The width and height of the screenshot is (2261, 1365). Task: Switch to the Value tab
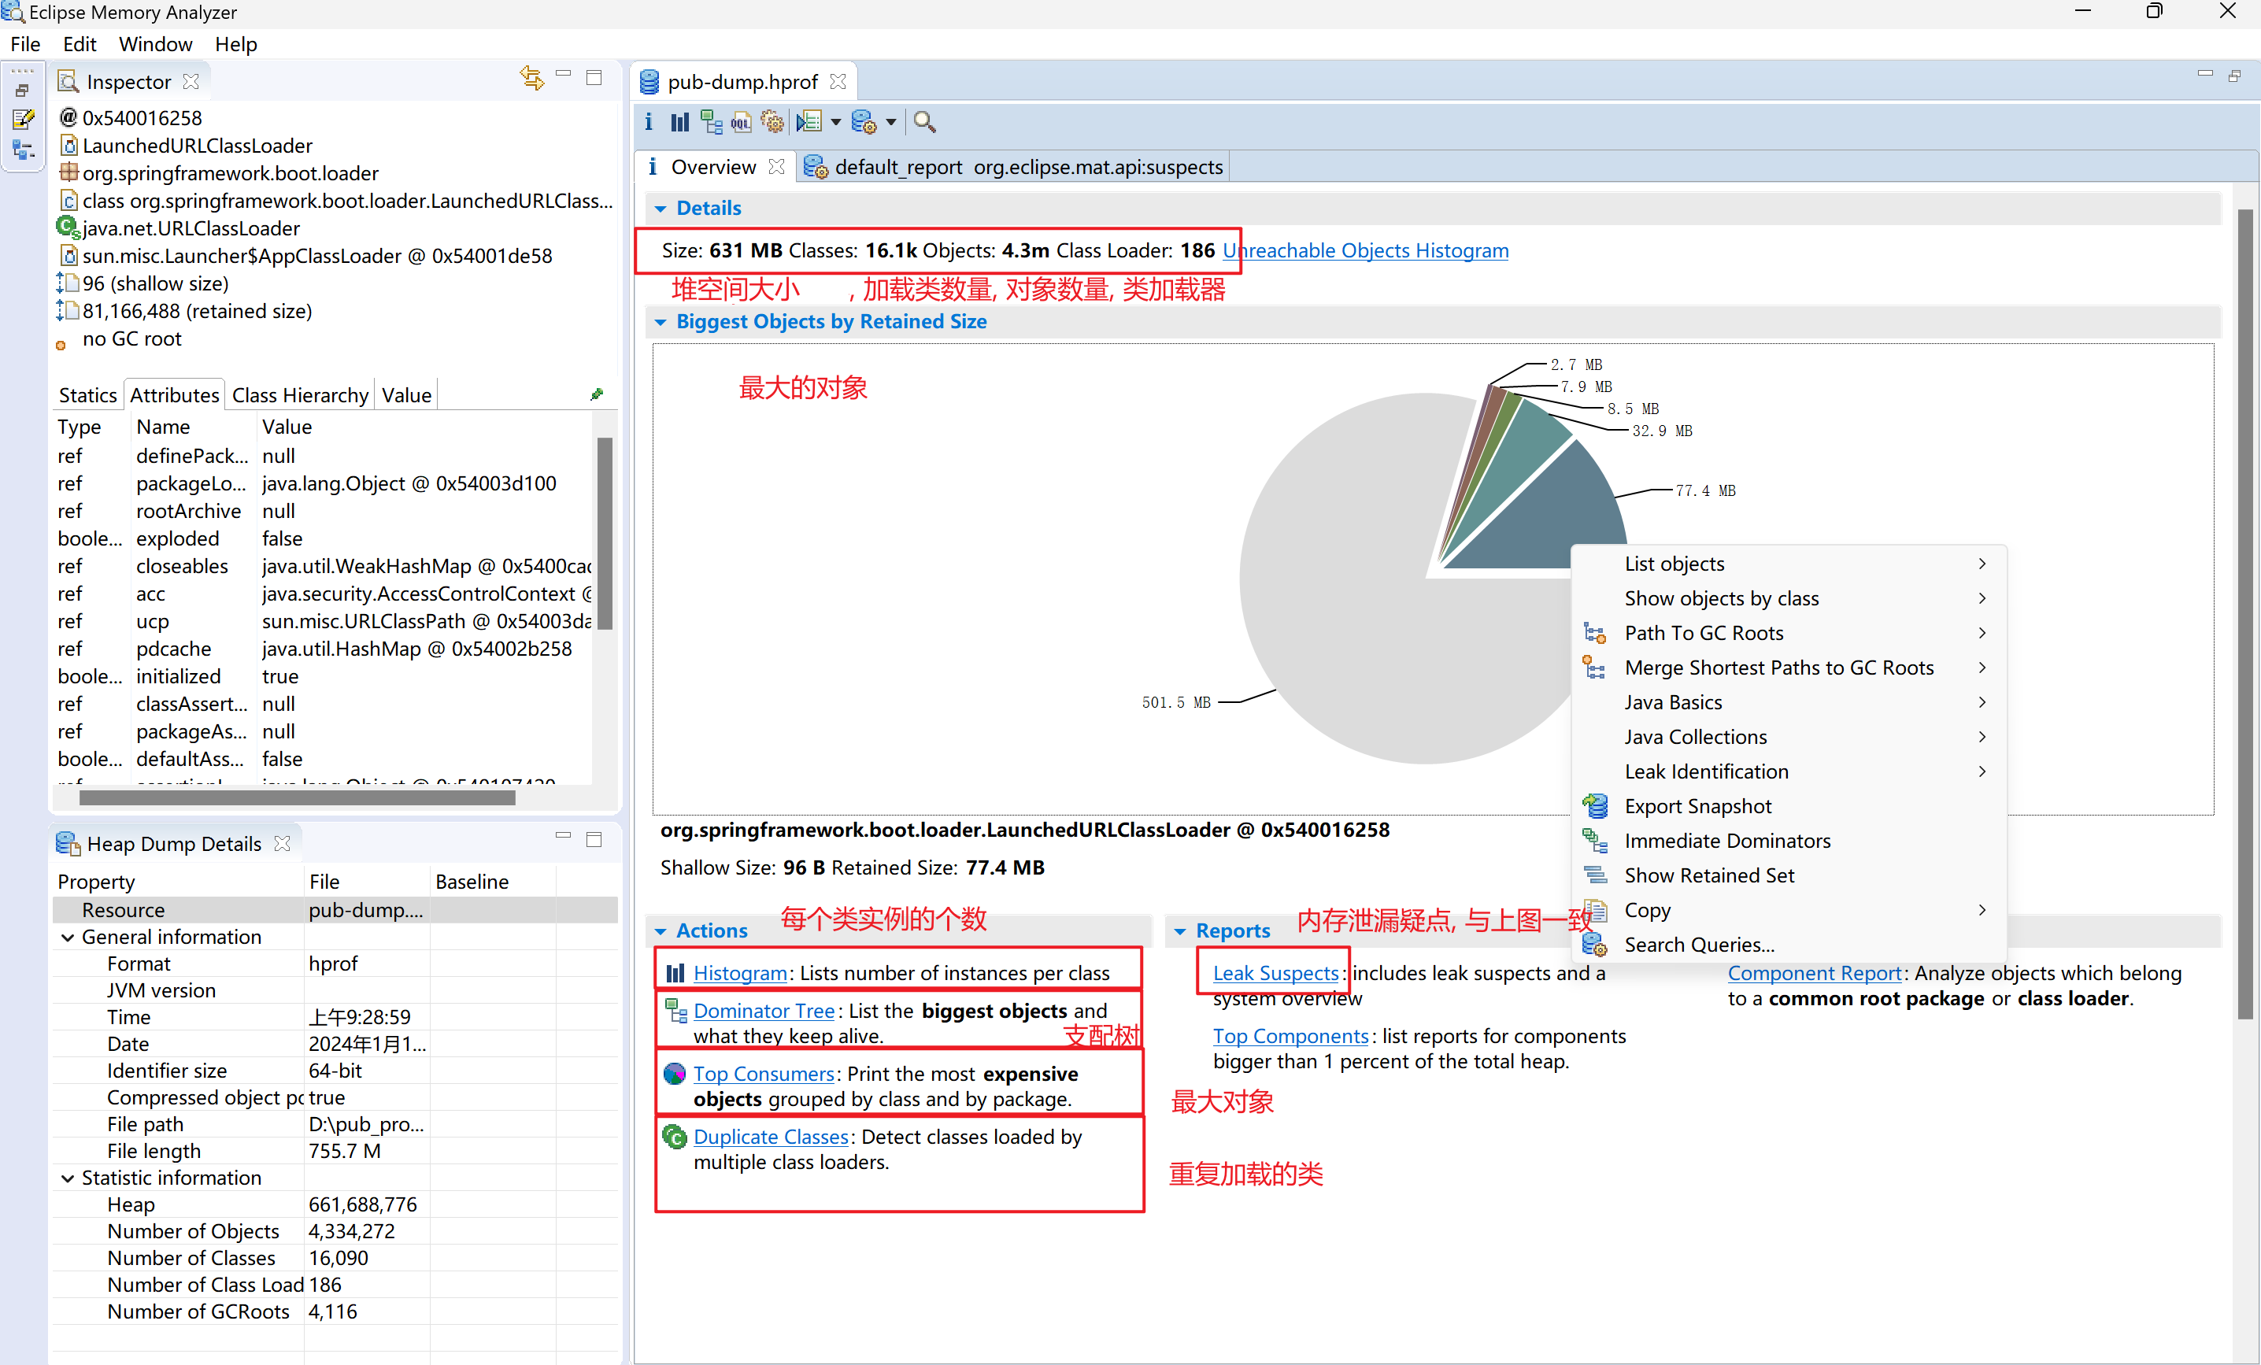coord(406,395)
